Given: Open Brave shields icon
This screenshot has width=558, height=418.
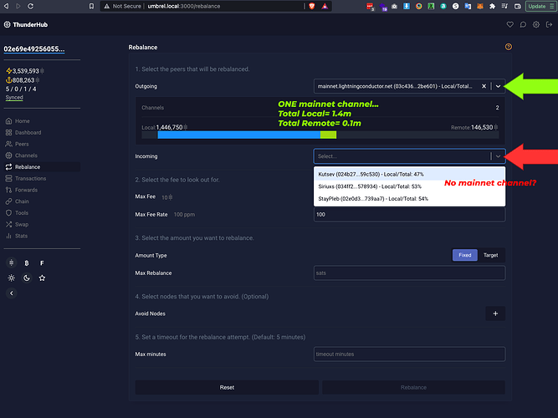Looking at the screenshot, I should [312, 6].
